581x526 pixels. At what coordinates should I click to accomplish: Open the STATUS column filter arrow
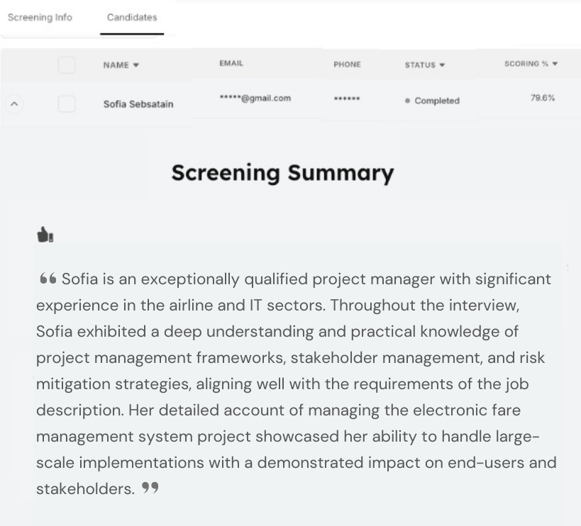[x=443, y=65]
